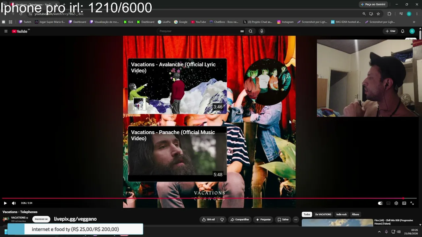Open the zoom magnifier icon in address bar
The width and height of the screenshot is (422, 237).
coord(364,14)
